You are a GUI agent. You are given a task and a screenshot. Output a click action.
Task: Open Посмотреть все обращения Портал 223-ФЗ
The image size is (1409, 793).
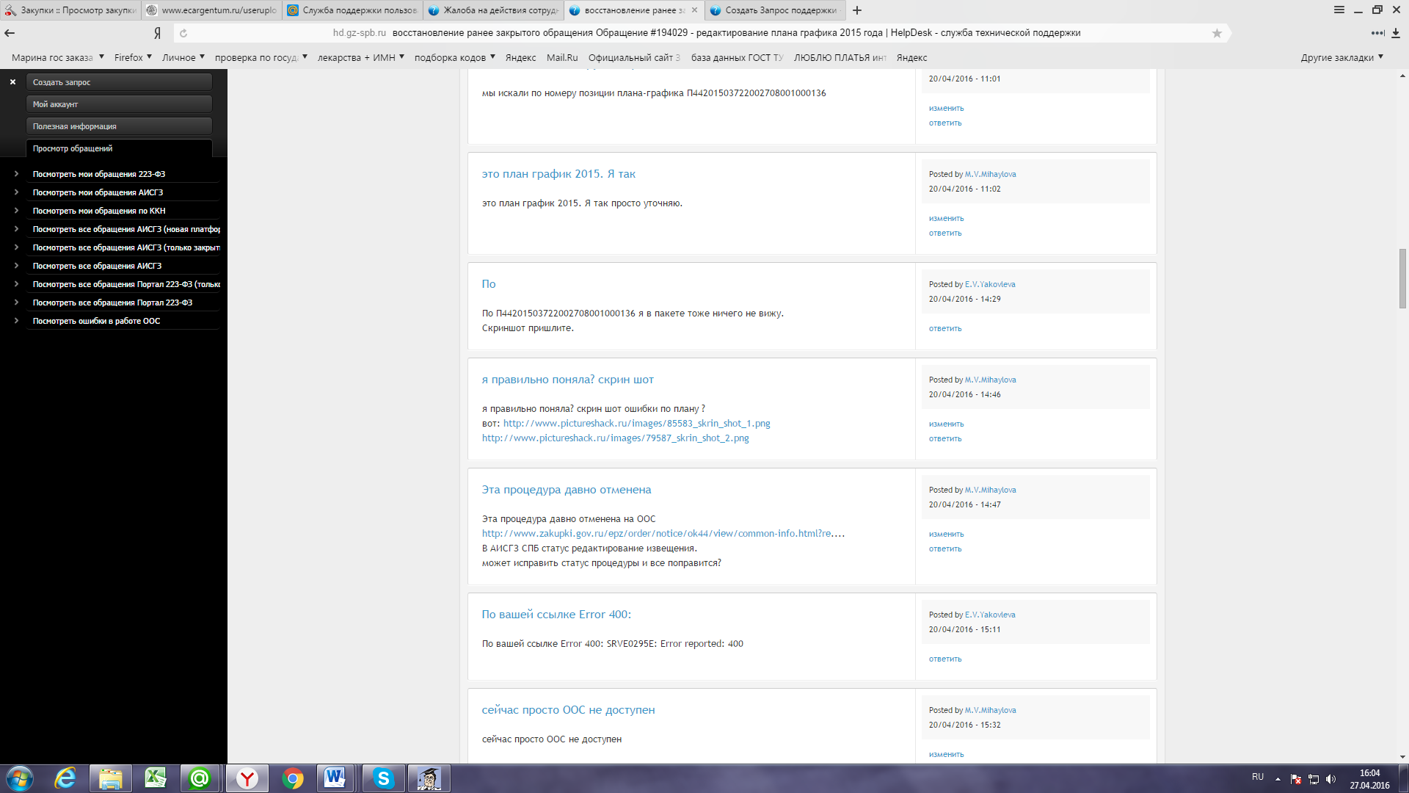112,303
